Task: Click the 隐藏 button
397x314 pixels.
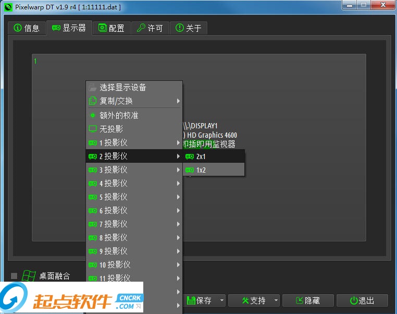Action: click(x=308, y=300)
